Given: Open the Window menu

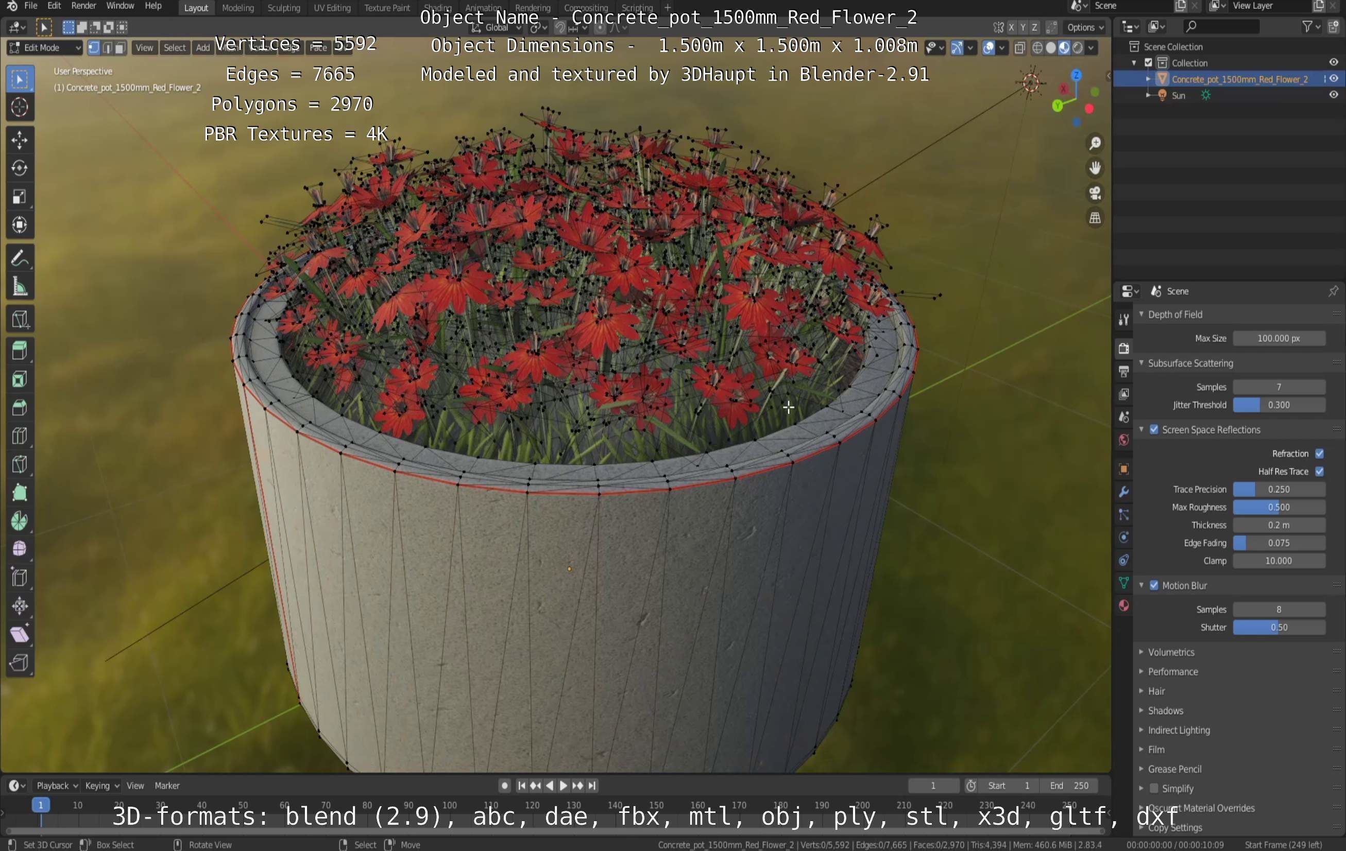Looking at the screenshot, I should click(120, 6).
